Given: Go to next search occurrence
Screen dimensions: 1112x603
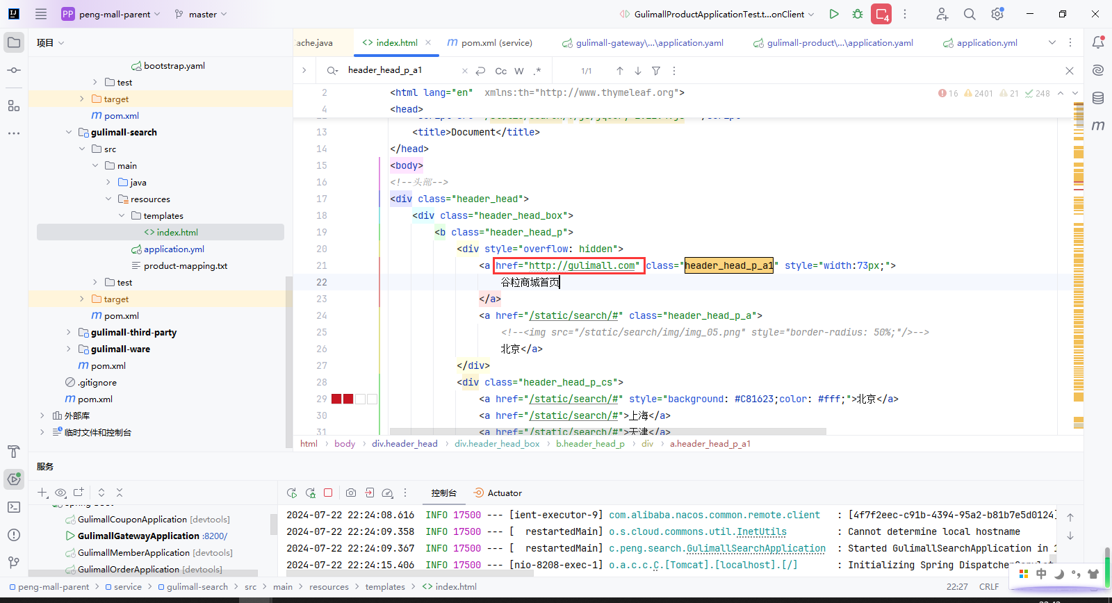Looking at the screenshot, I should [x=638, y=71].
